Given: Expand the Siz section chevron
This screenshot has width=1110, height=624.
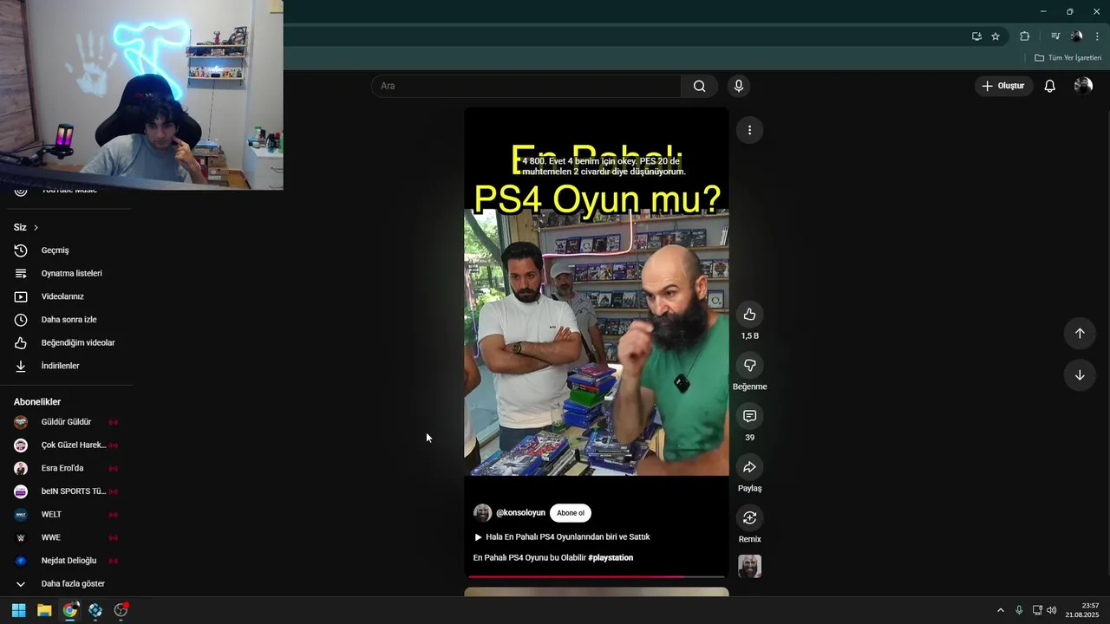Looking at the screenshot, I should [x=36, y=227].
